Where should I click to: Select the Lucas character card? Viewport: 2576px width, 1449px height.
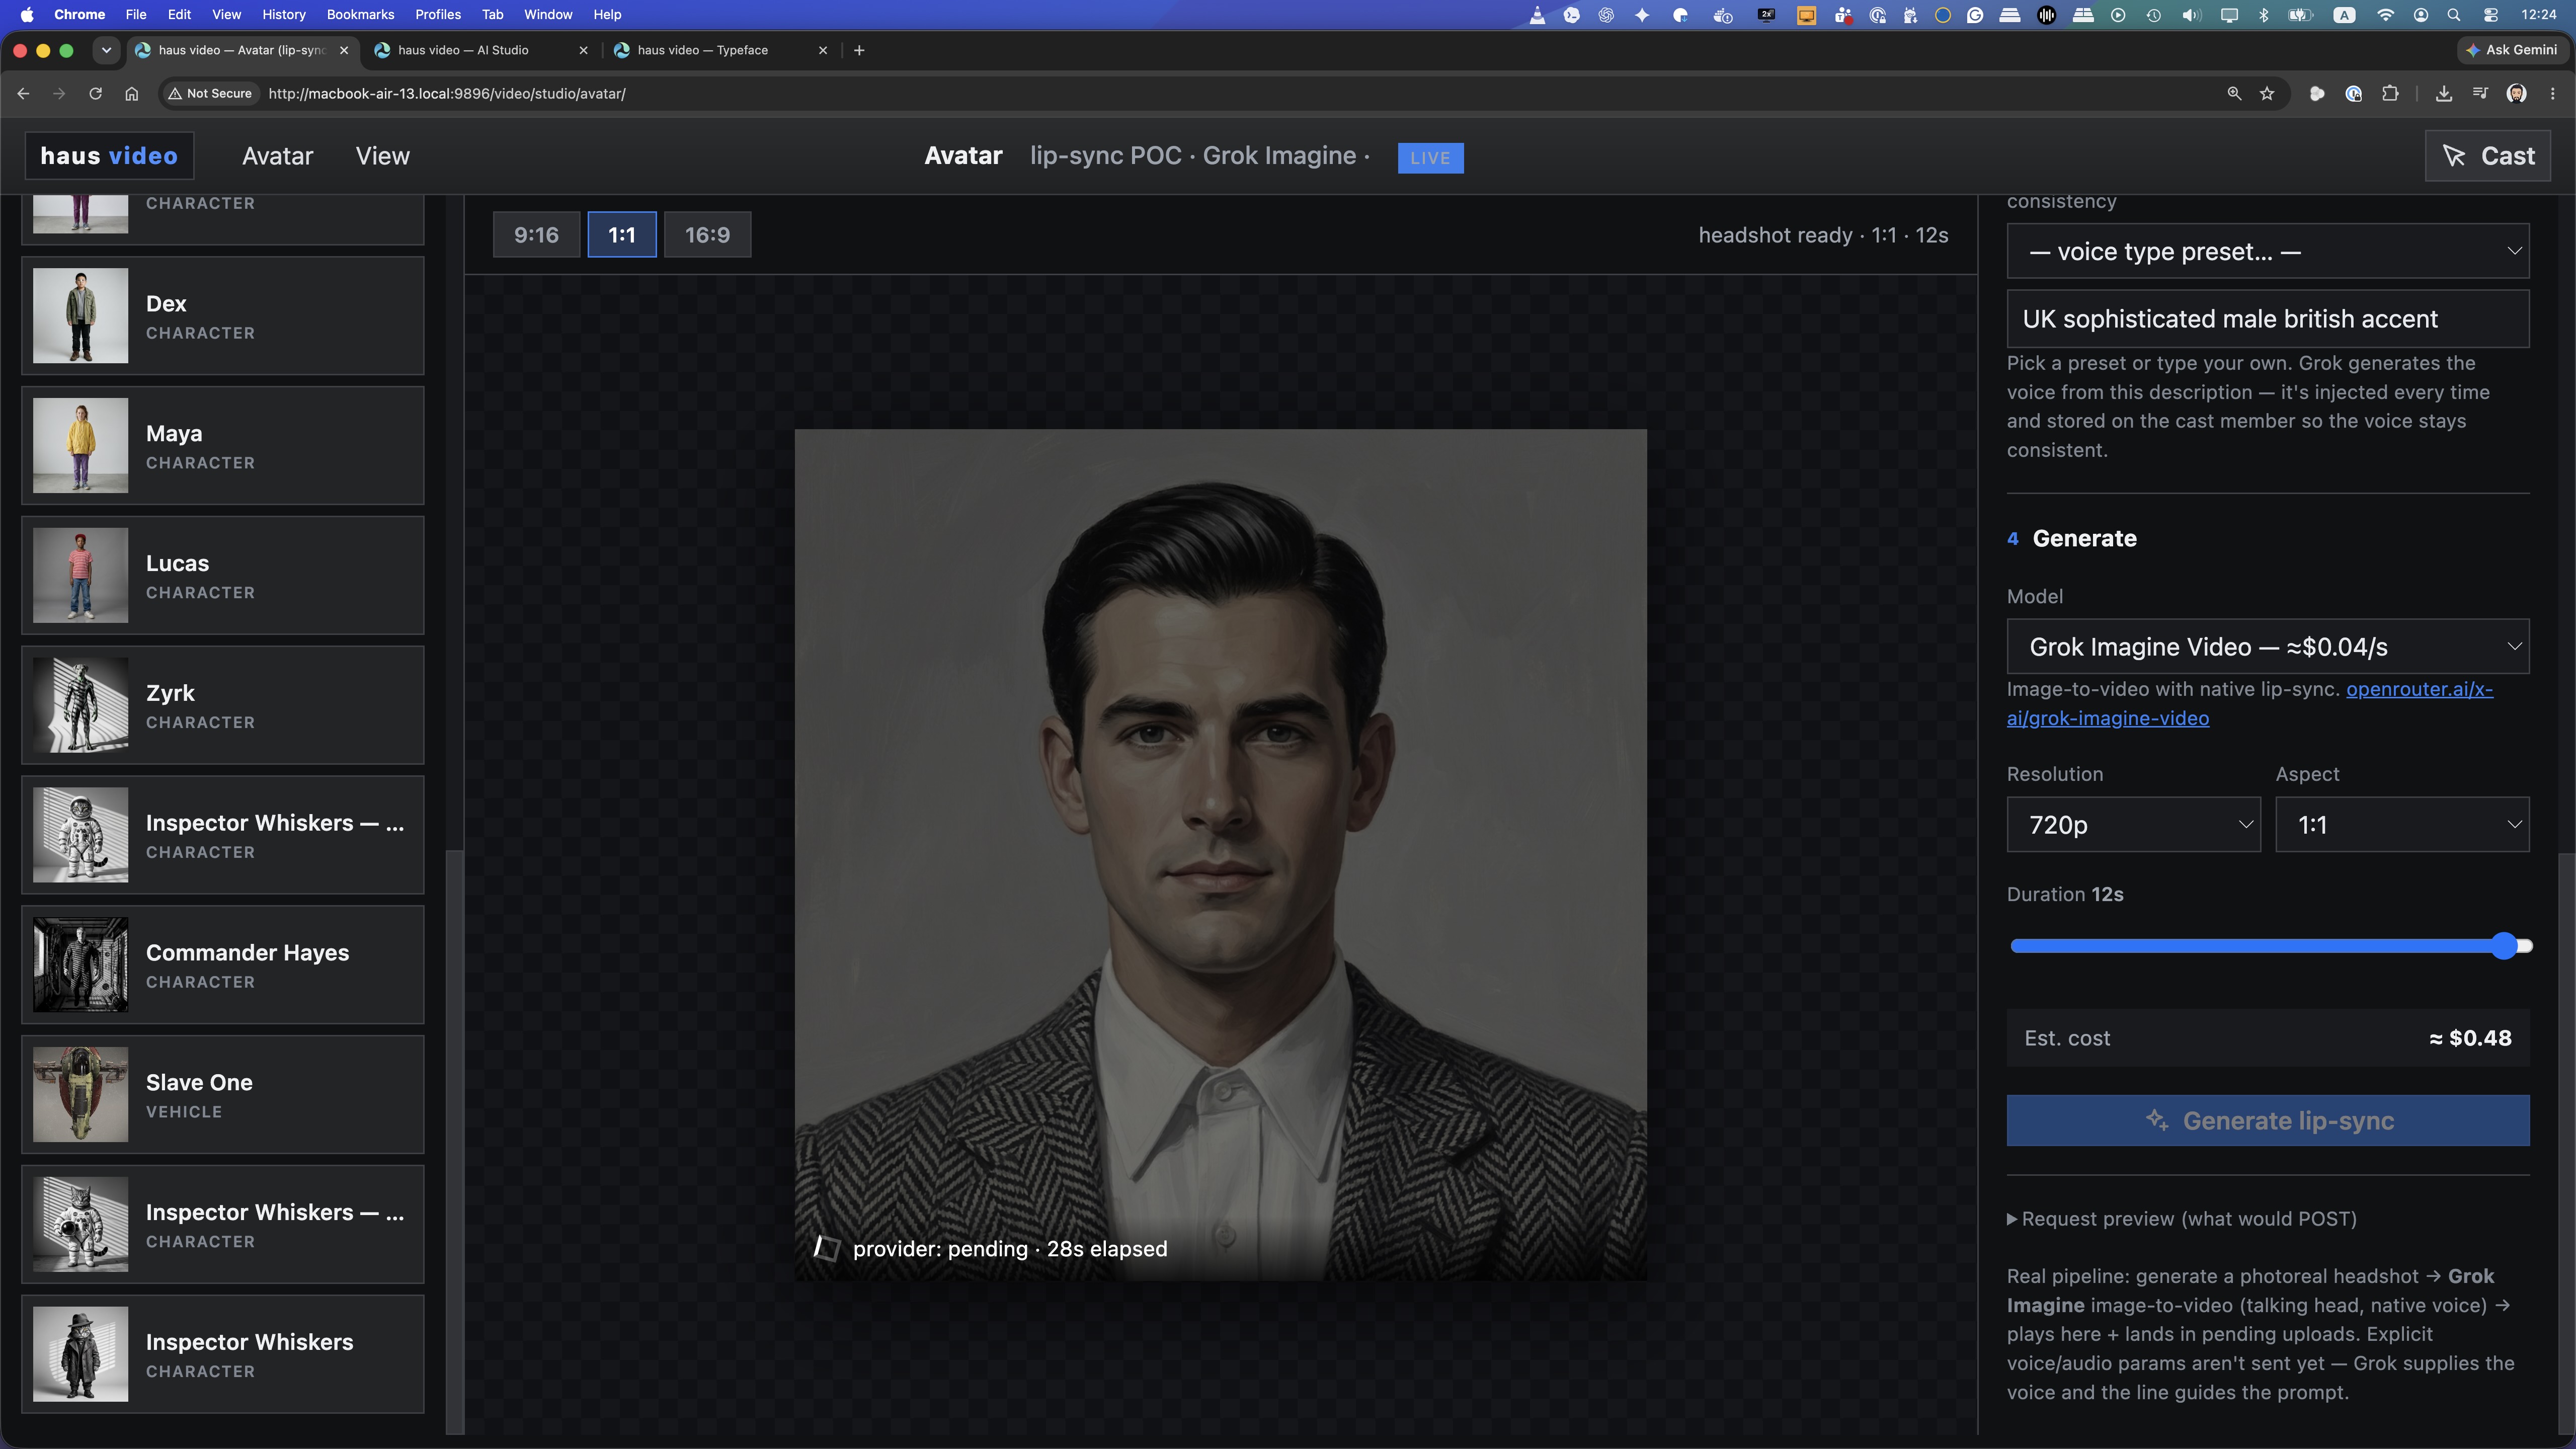[223, 576]
